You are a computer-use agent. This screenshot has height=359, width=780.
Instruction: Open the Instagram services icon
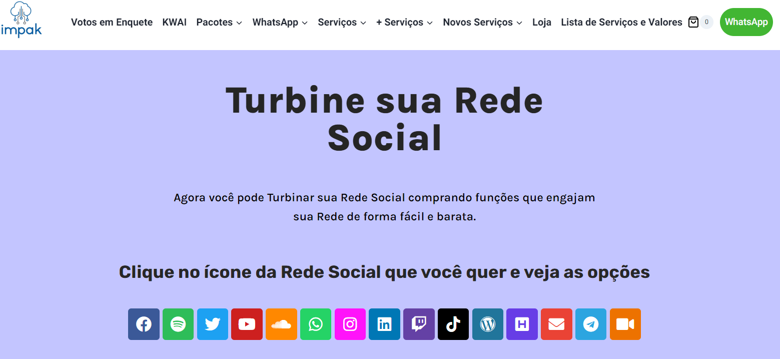point(350,324)
